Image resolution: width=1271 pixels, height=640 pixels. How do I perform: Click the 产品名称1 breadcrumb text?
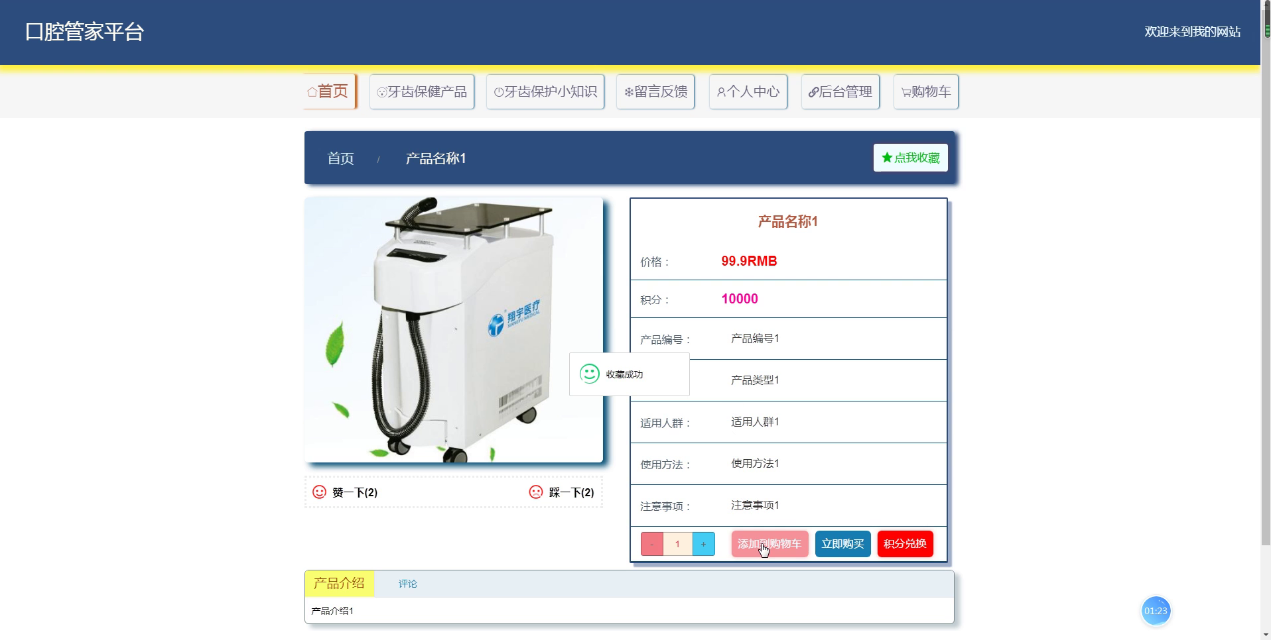pos(436,158)
